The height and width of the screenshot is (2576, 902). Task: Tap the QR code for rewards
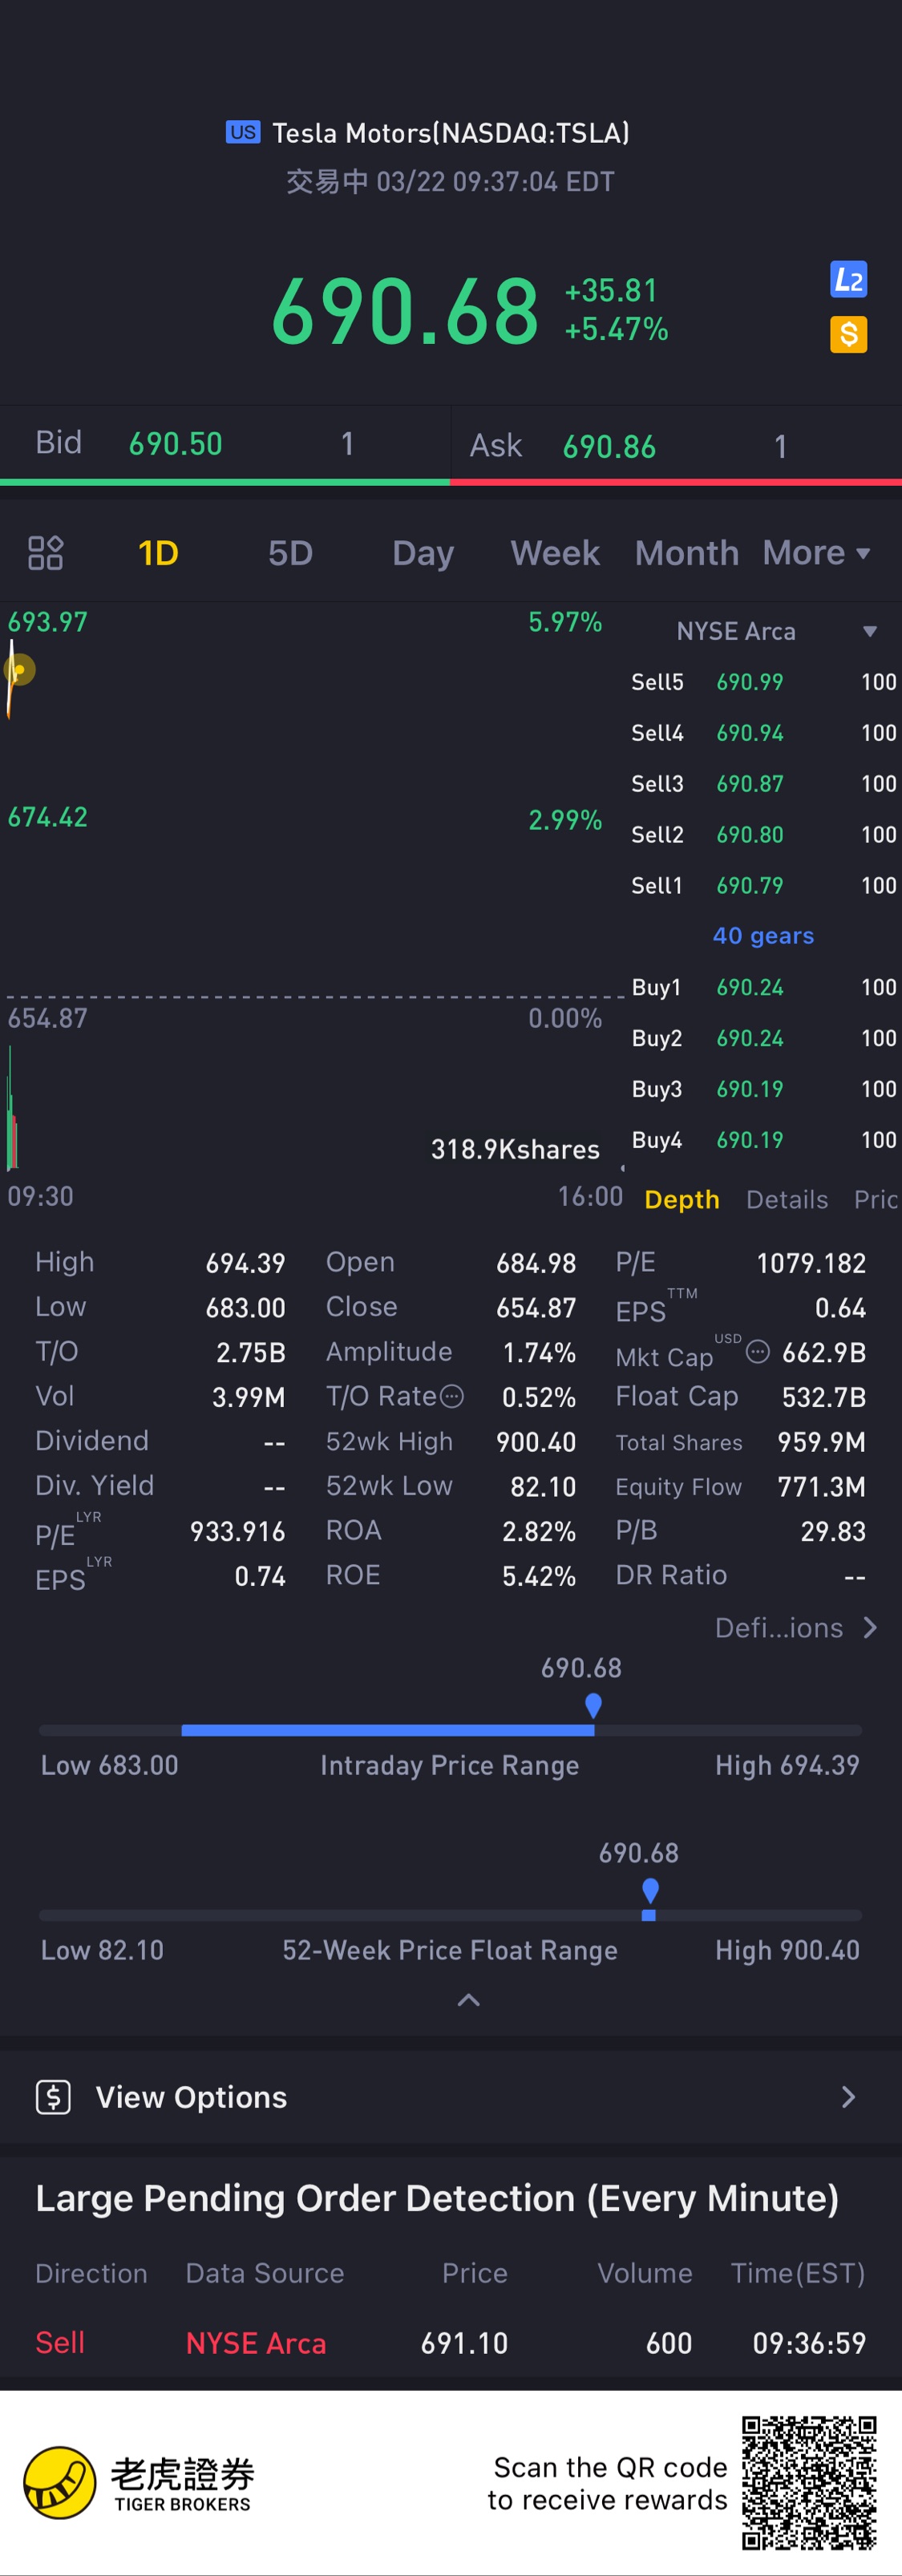point(809,2483)
